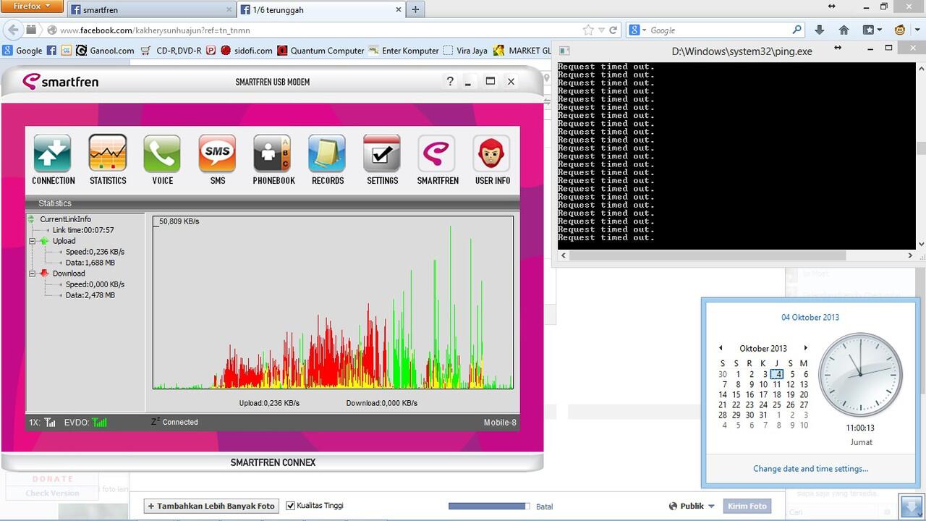The image size is (926, 521).
Task: Switch to the 1/6 terunggah tab
Action: pyautogui.click(x=321, y=9)
